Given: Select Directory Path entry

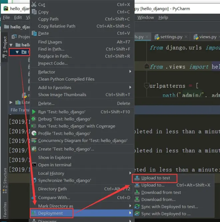Looking at the screenshot, I should pos(82,189).
